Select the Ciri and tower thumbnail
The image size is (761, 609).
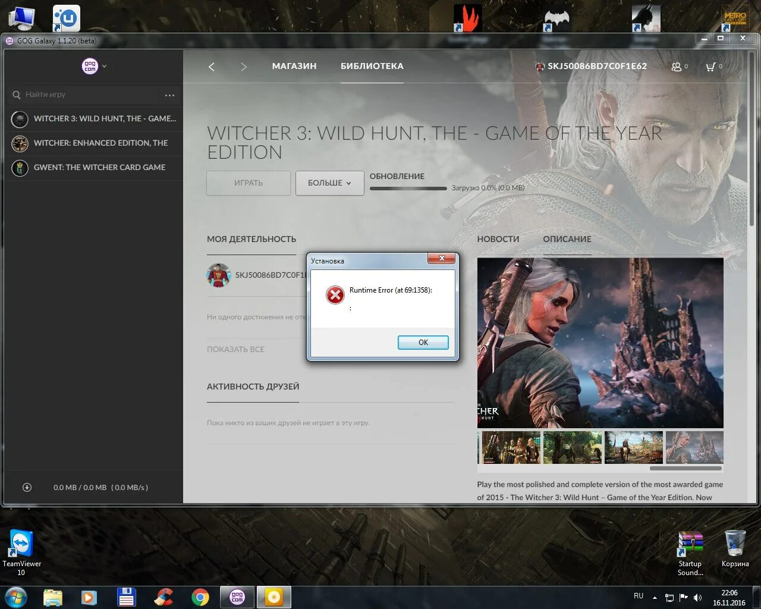click(x=694, y=447)
